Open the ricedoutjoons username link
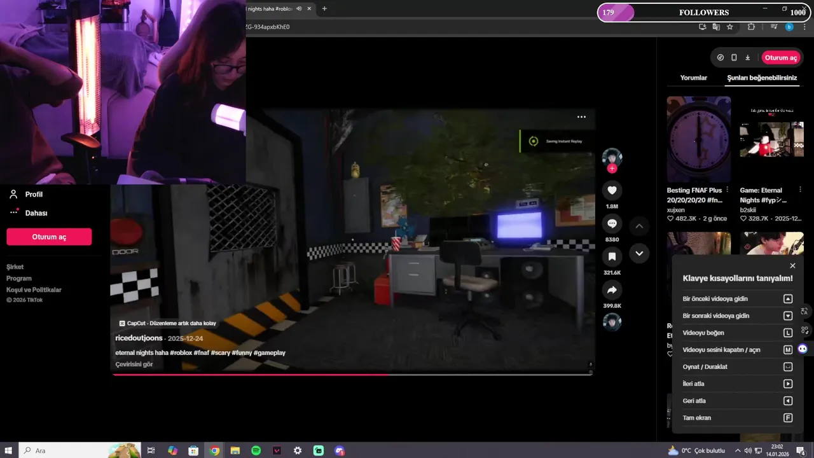 tap(139, 338)
